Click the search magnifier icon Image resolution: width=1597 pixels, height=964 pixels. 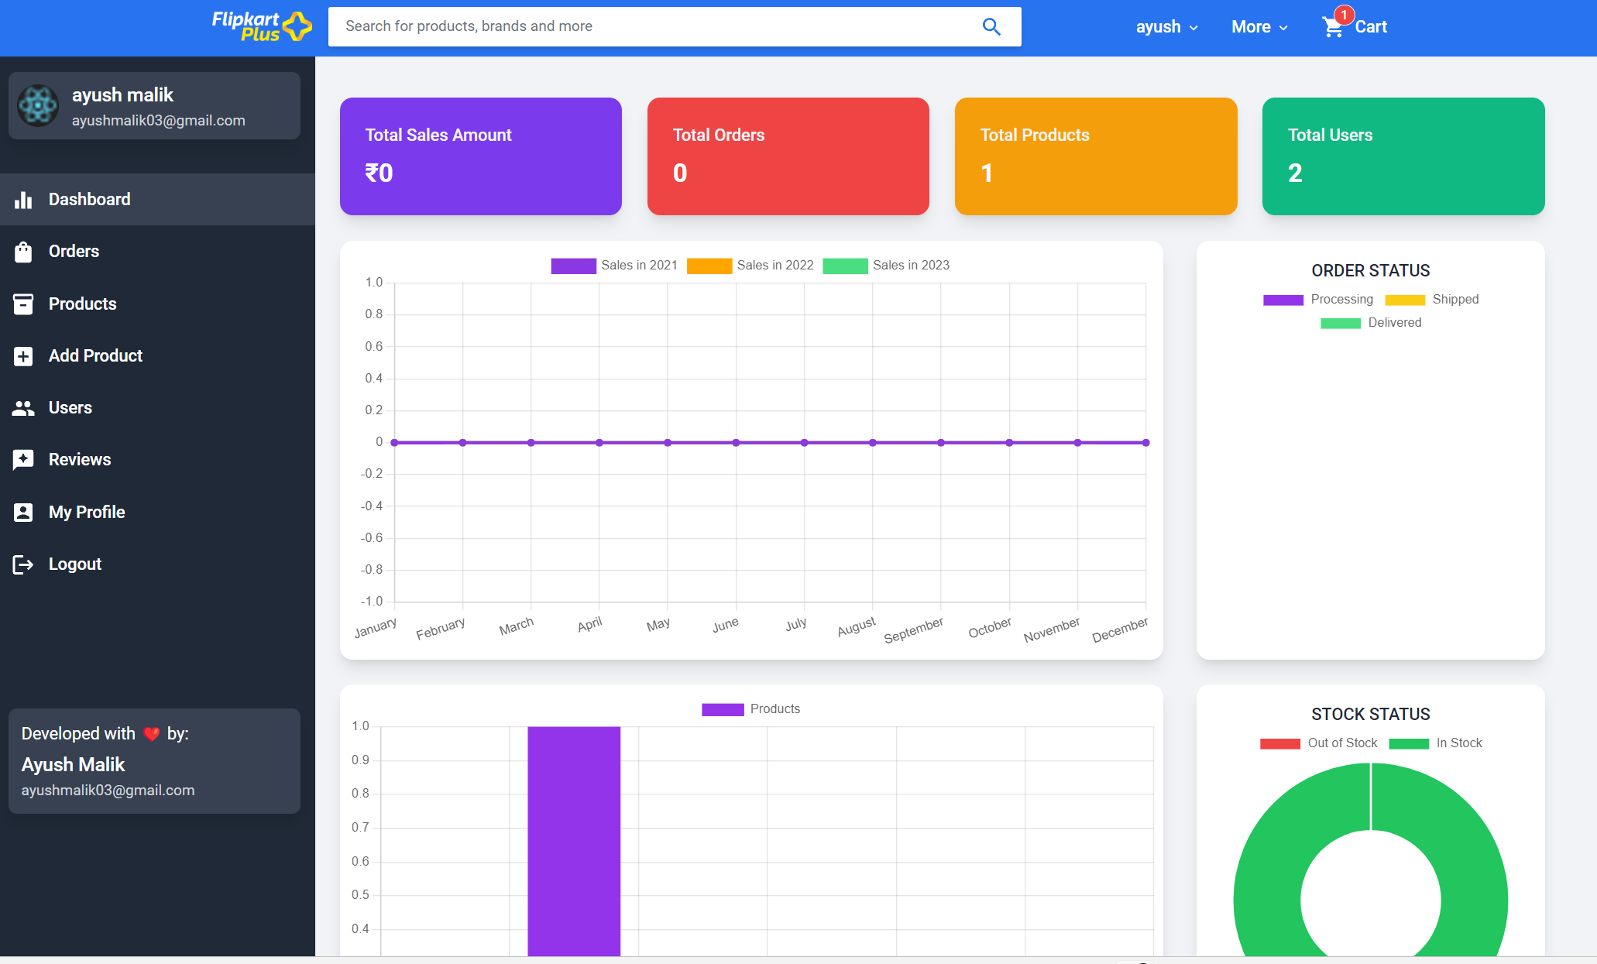pos(991,26)
